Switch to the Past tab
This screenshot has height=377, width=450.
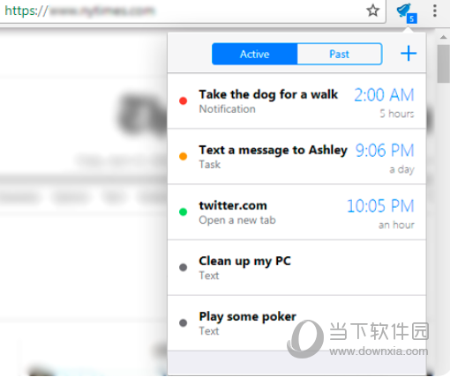coord(340,54)
